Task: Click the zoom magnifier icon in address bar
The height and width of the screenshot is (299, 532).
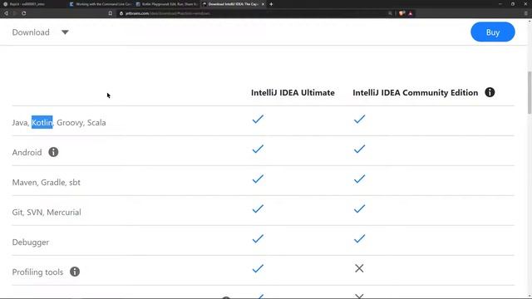Action: pyautogui.click(x=390, y=13)
